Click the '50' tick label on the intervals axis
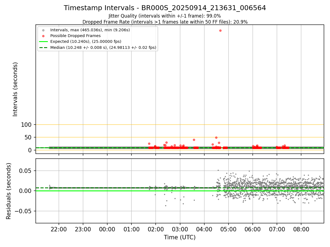The image size is (330, 247). (28, 137)
